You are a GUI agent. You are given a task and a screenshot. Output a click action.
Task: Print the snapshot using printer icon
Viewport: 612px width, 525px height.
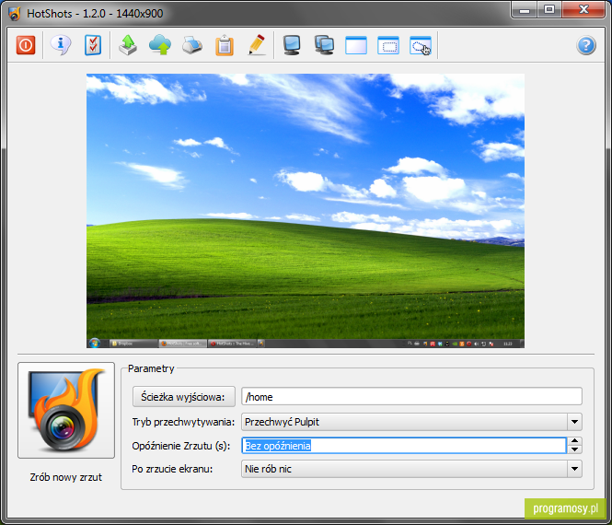(192, 45)
